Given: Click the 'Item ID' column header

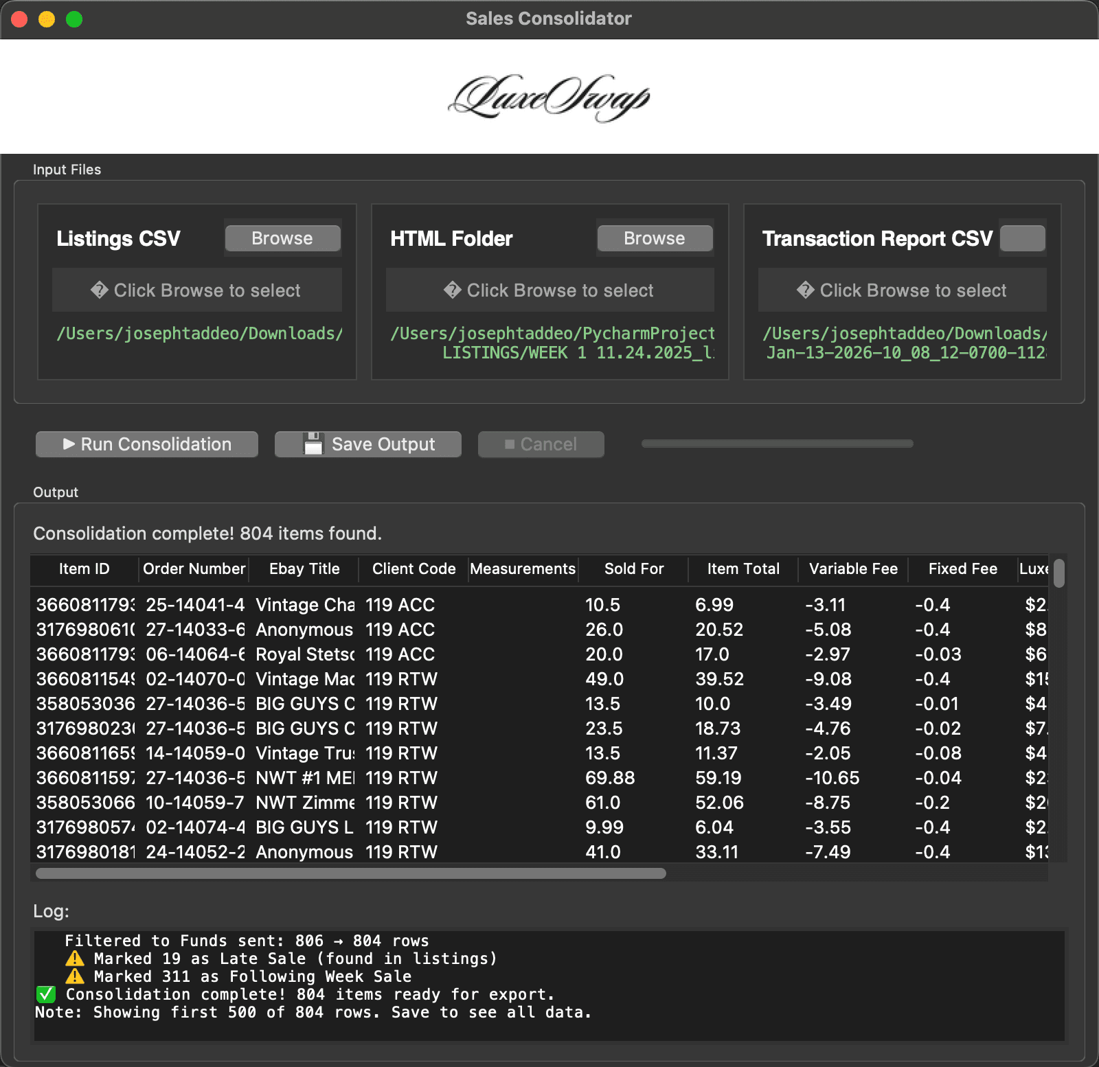Looking at the screenshot, I should point(84,569).
